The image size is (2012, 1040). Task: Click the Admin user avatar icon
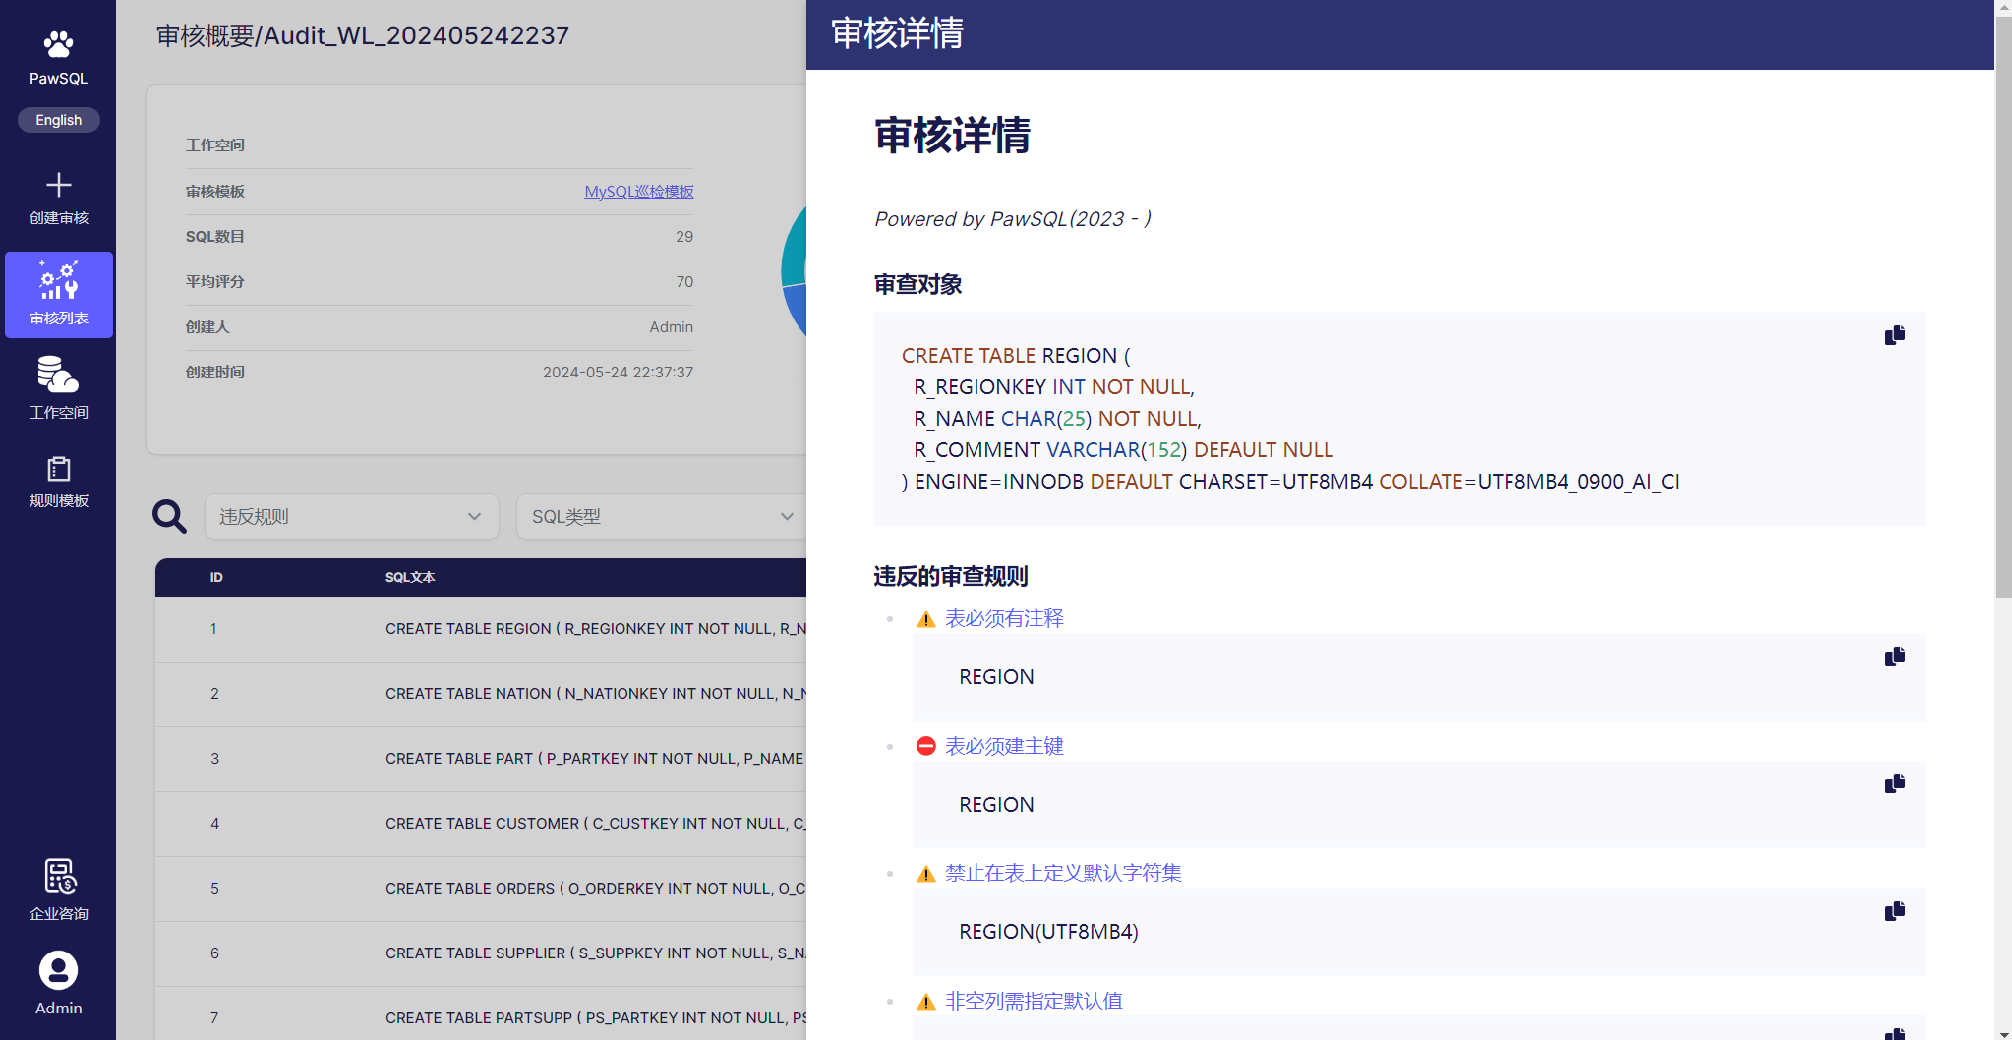pos(58,970)
